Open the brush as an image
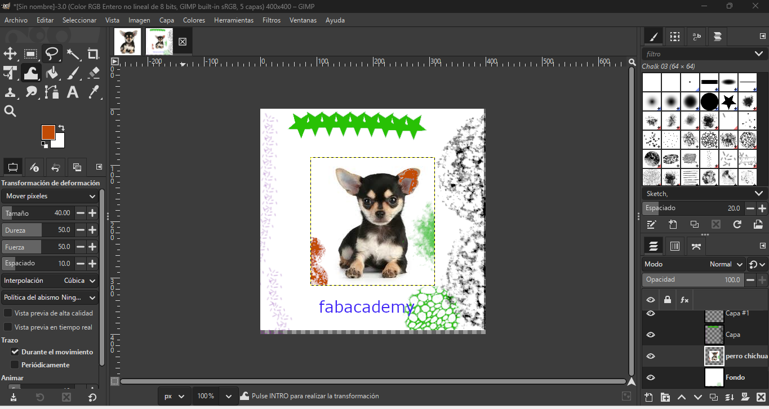This screenshot has height=409, width=769. coord(758,224)
